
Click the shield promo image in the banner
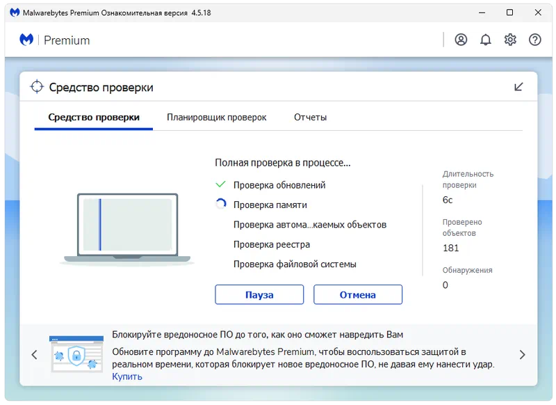click(x=76, y=354)
